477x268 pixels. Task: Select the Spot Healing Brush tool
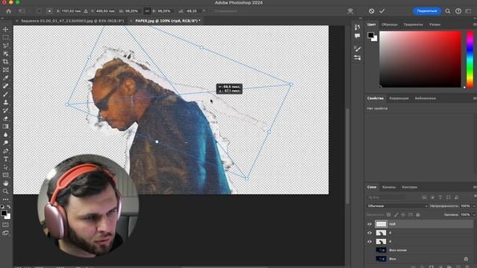click(5, 86)
